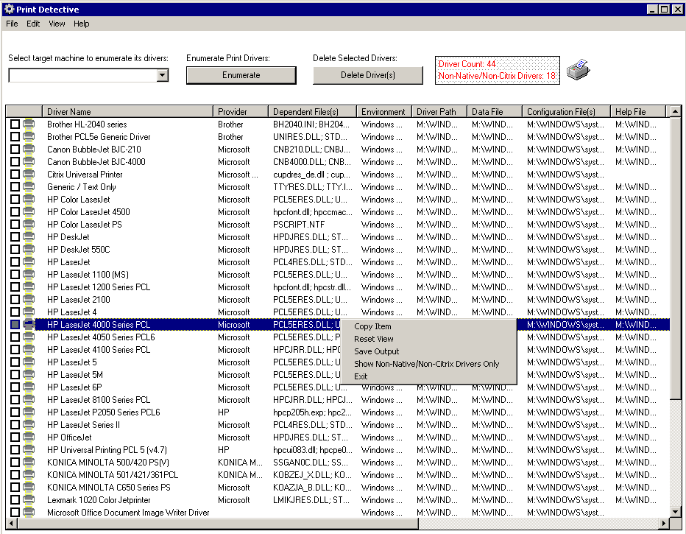Click the printer icon for HP OfficeJet
The height and width of the screenshot is (534, 686).
tap(29, 438)
